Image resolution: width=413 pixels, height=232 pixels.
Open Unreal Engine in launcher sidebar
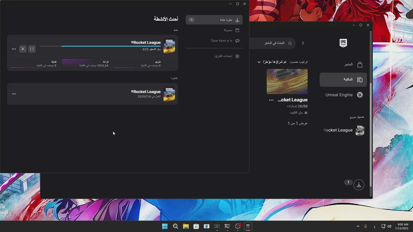coord(343,95)
